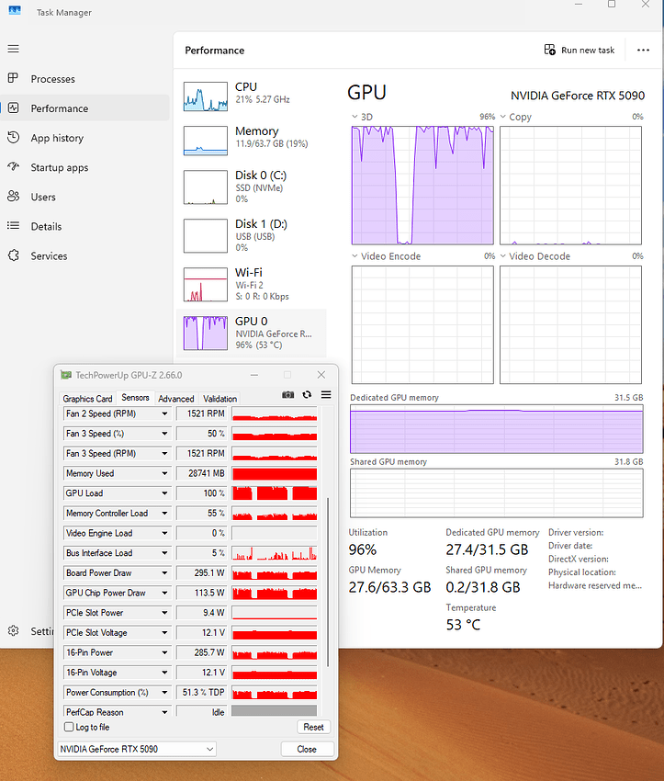Screen dimensions: 664x781
Task: Open the Services puzzle icon
Action: pyautogui.click(x=14, y=255)
